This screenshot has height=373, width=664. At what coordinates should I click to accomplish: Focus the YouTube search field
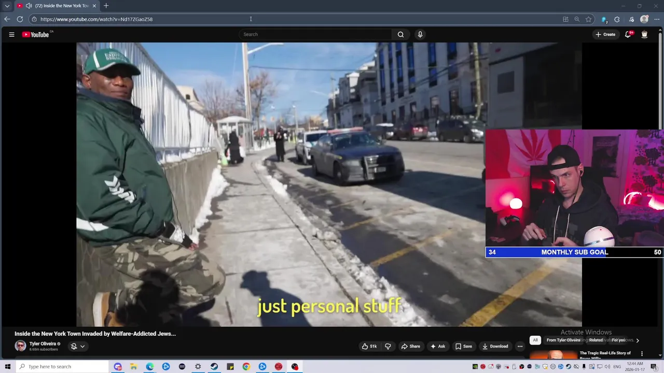click(x=315, y=35)
